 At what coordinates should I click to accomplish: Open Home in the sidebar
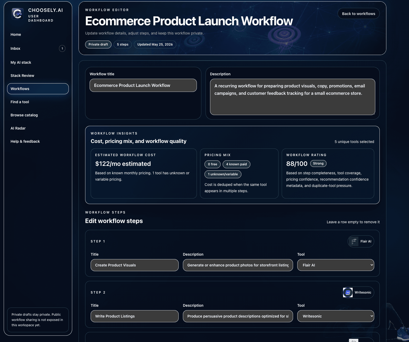pos(38,34)
